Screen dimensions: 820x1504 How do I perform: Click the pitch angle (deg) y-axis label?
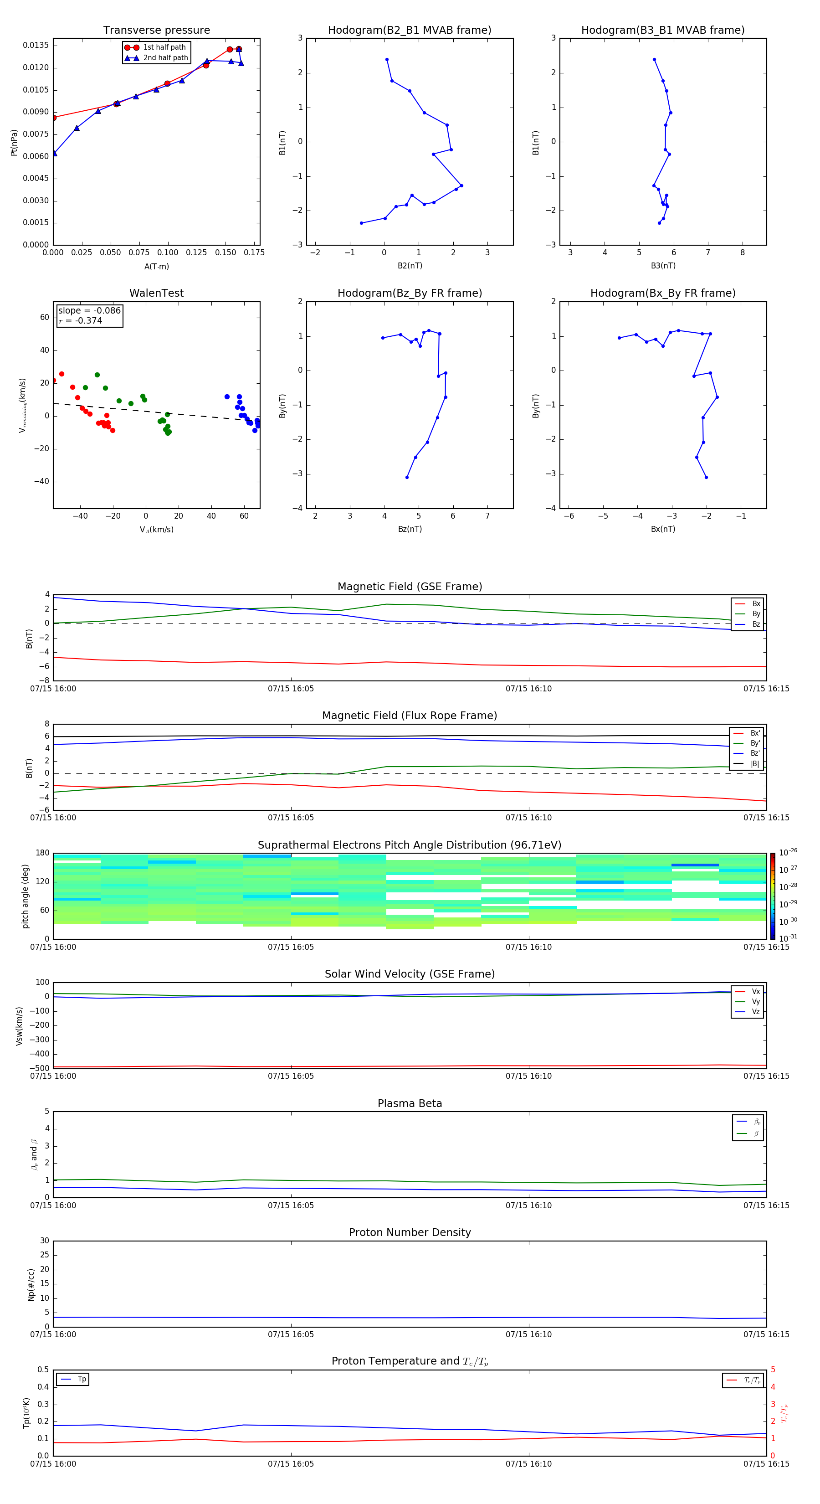[x=25, y=896]
